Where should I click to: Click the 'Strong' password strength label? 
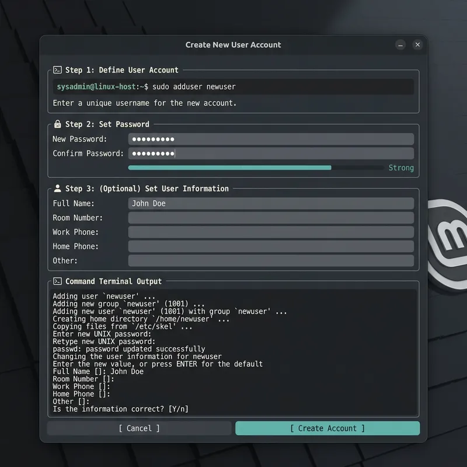(401, 168)
